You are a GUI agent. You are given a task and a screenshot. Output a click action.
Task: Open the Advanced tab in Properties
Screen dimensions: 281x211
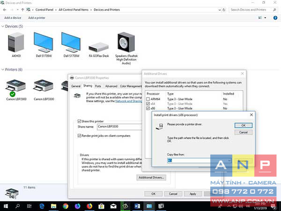pyautogui.click(x=111, y=86)
